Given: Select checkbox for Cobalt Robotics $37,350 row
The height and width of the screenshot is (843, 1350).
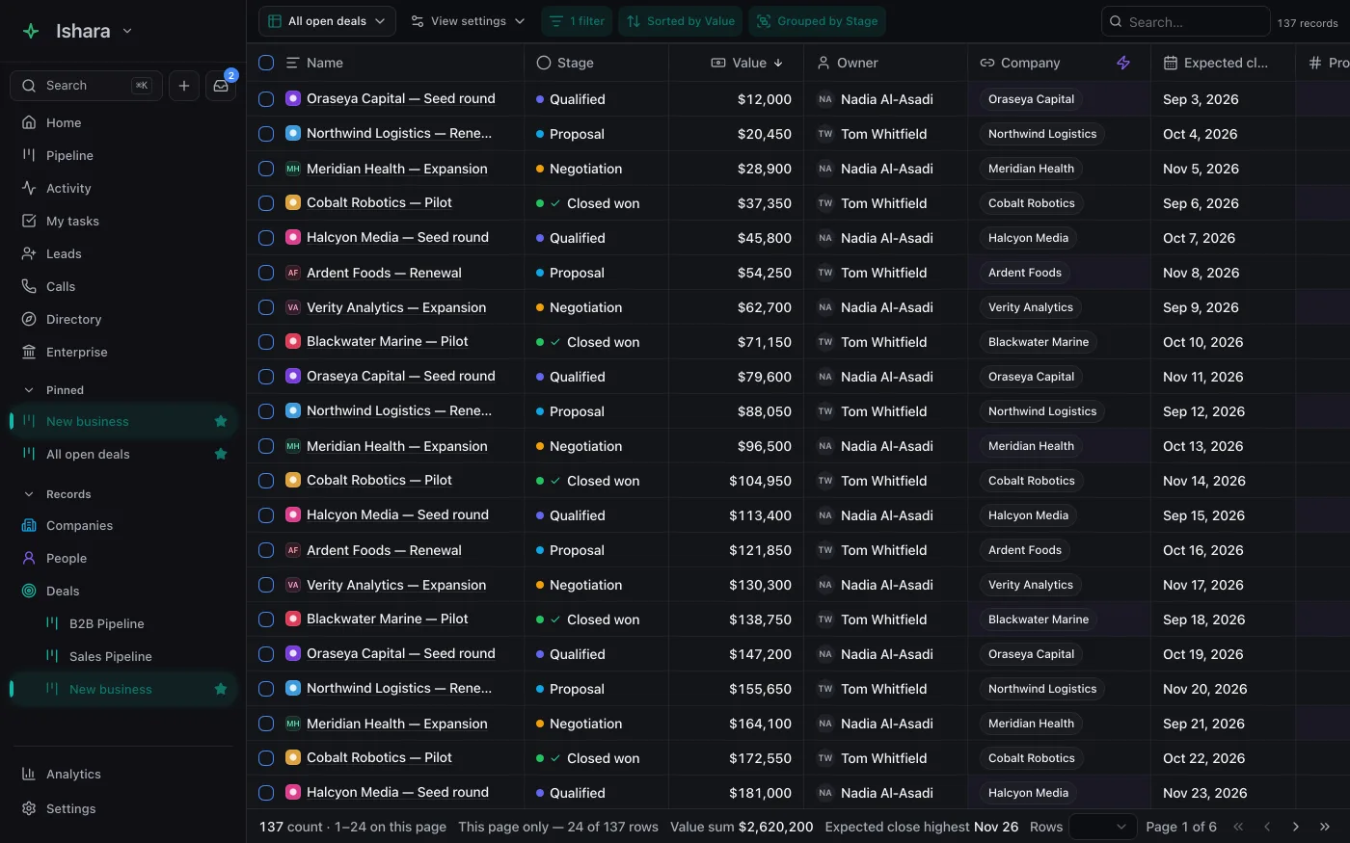Looking at the screenshot, I should [266, 203].
